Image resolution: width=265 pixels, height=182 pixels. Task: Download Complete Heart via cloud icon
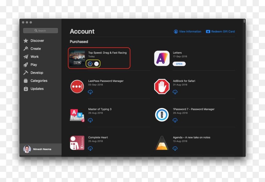(x=90, y=149)
